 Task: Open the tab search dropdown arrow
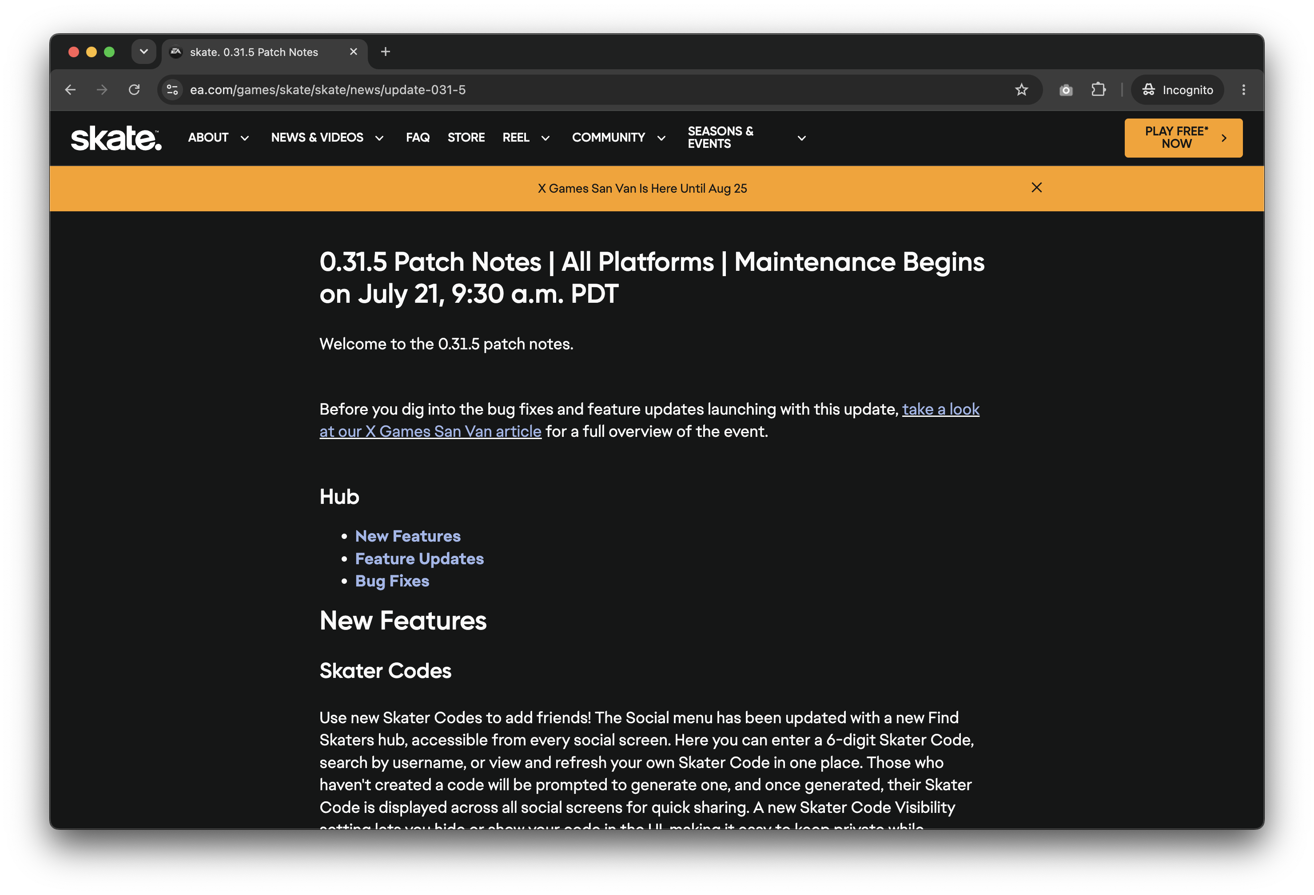143,52
